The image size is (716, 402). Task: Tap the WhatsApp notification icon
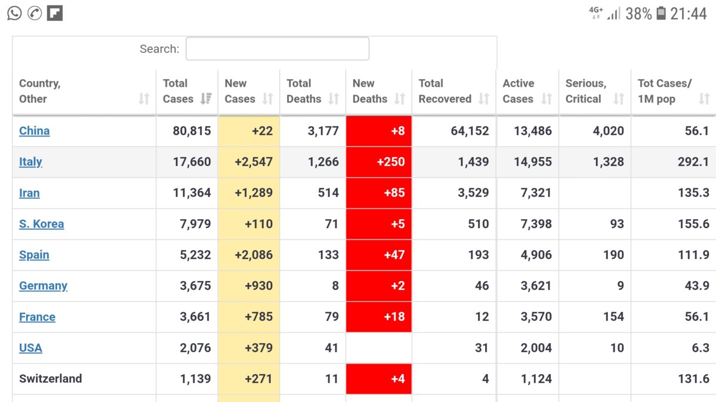click(14, 13)
